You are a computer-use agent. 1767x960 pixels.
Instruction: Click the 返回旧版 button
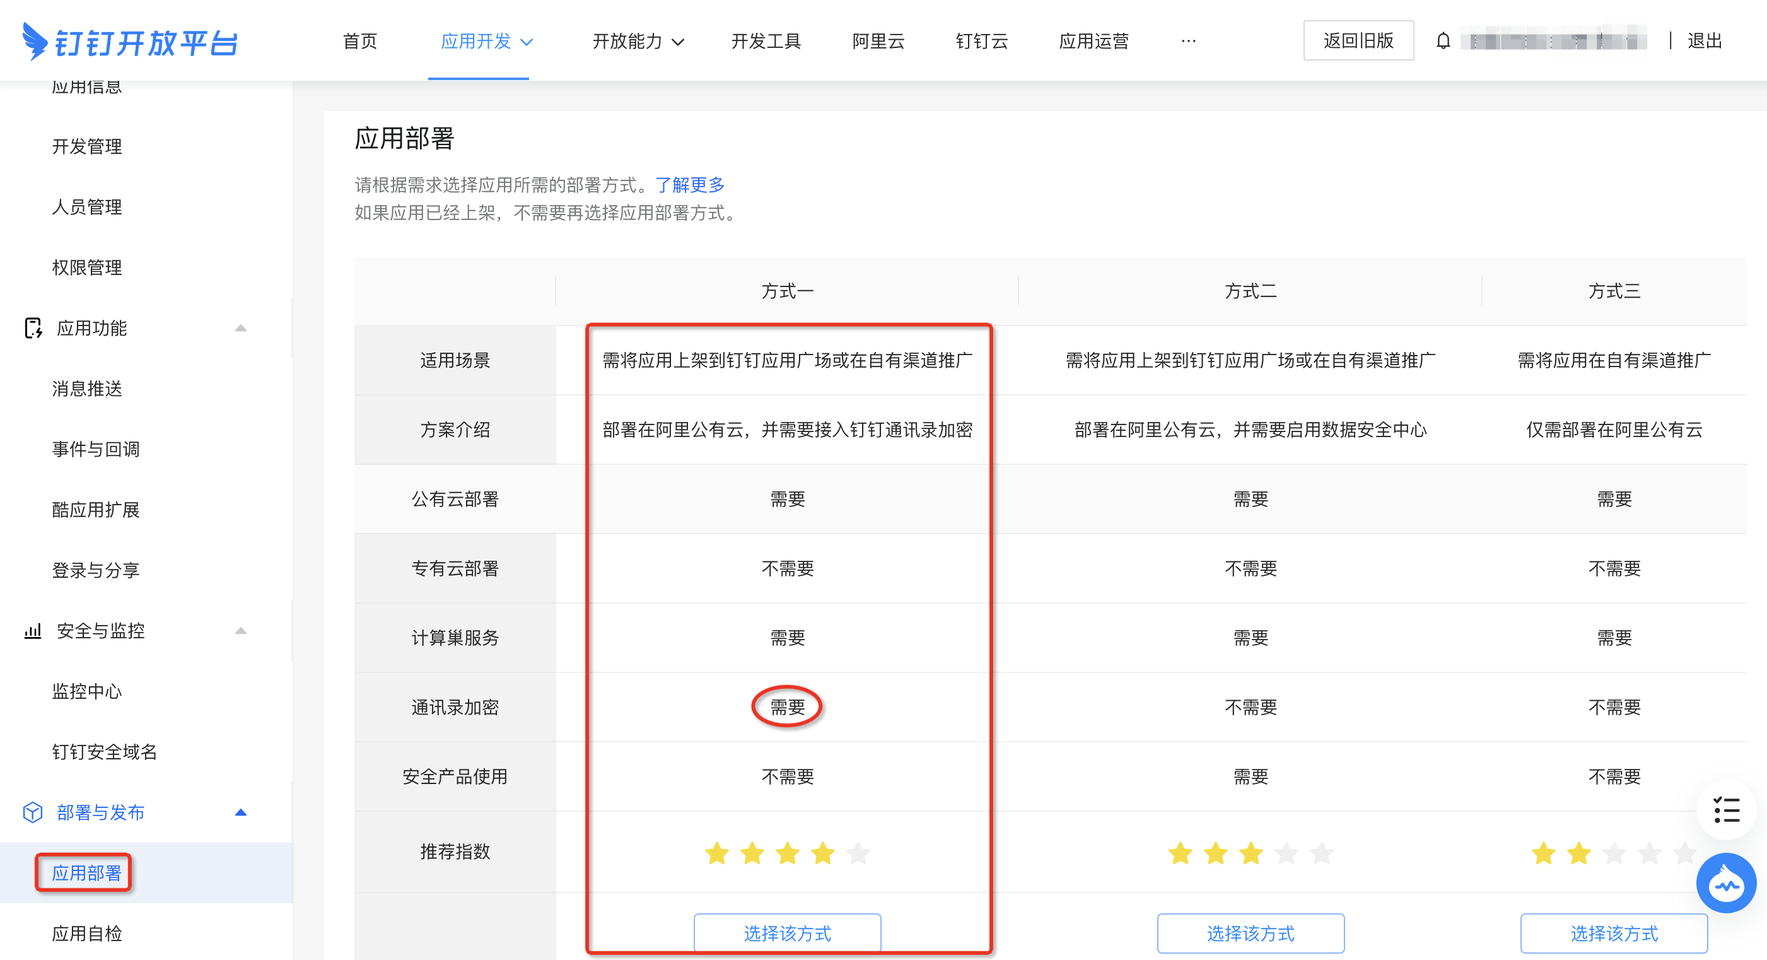pos(1359,40)
